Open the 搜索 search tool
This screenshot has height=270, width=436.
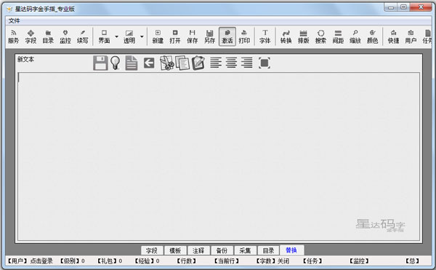tap(320, 36)
